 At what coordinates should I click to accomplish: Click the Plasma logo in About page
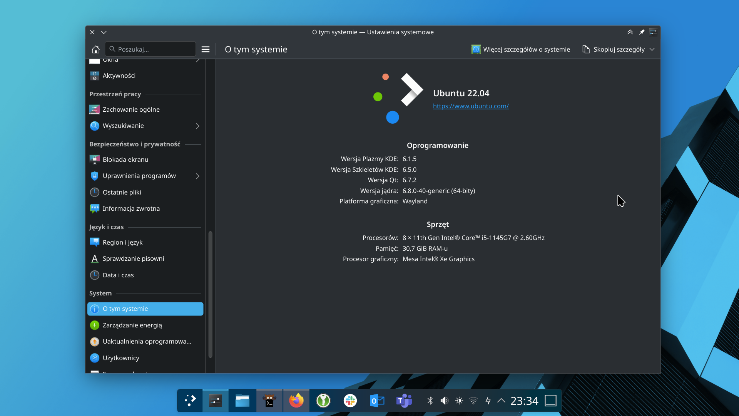[x=398, y=98]
